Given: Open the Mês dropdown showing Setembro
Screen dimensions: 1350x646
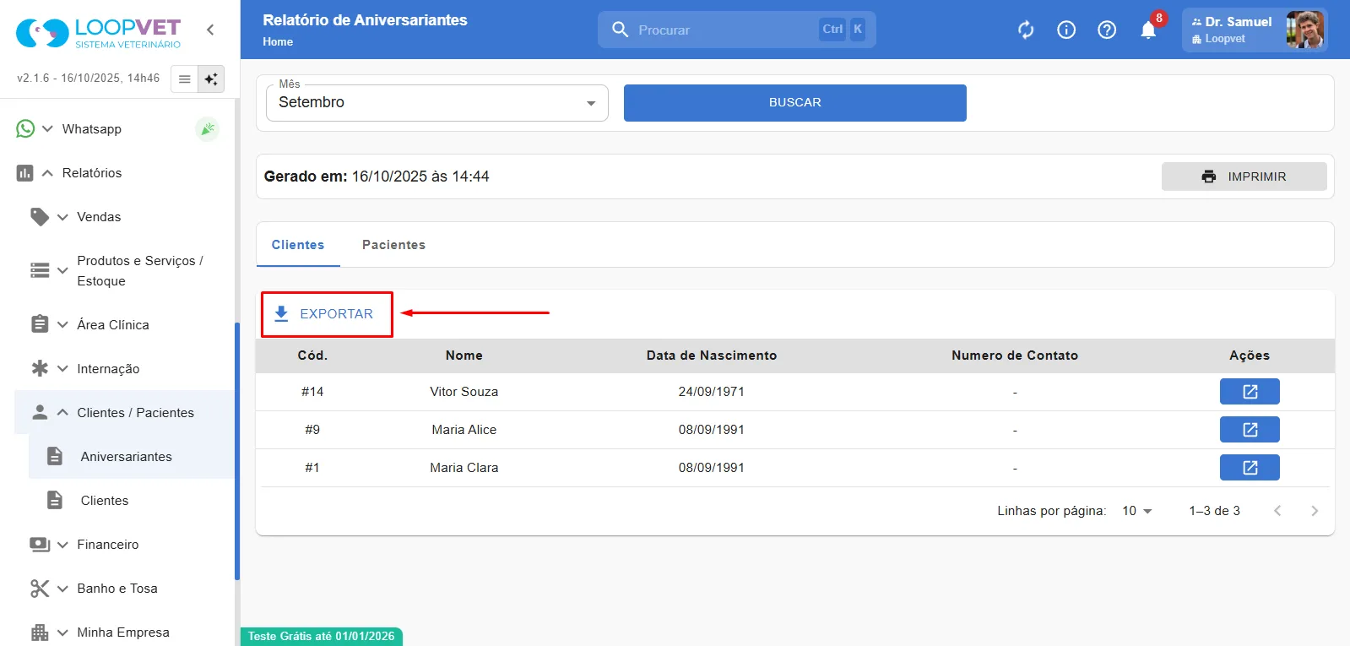Looking at the screenshot, I should (437, 103).
